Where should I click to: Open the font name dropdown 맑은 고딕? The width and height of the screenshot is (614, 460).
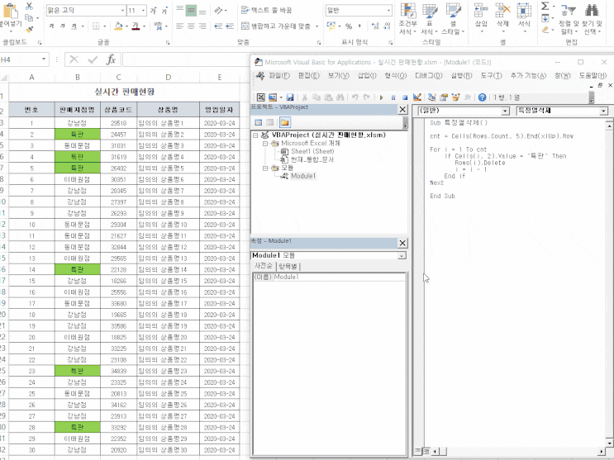[x=122, y=10]
